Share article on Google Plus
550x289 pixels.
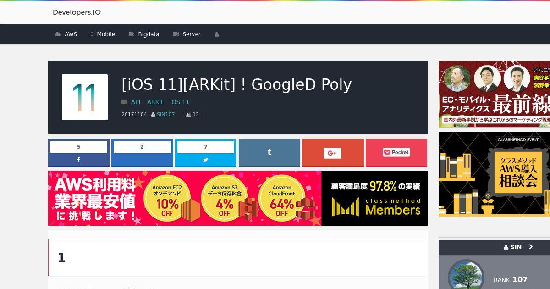coord(333,152)
